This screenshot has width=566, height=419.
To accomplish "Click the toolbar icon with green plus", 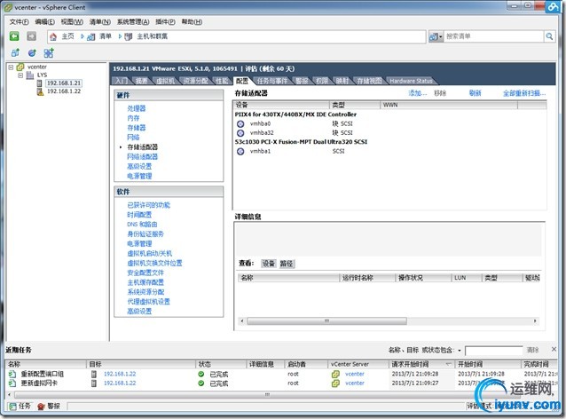I will point(49,53).
